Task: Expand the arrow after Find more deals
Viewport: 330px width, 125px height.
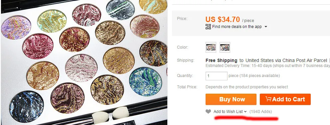Action: point(265,27)
